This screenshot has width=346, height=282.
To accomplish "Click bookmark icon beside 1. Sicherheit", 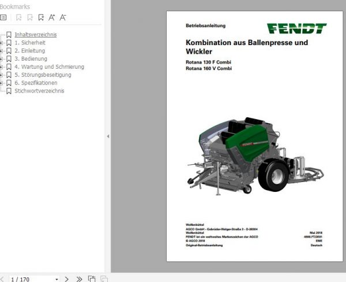I will click(9, 43).
